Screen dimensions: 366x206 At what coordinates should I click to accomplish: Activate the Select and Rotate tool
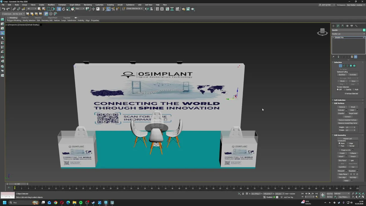click(x=63, y=9)
